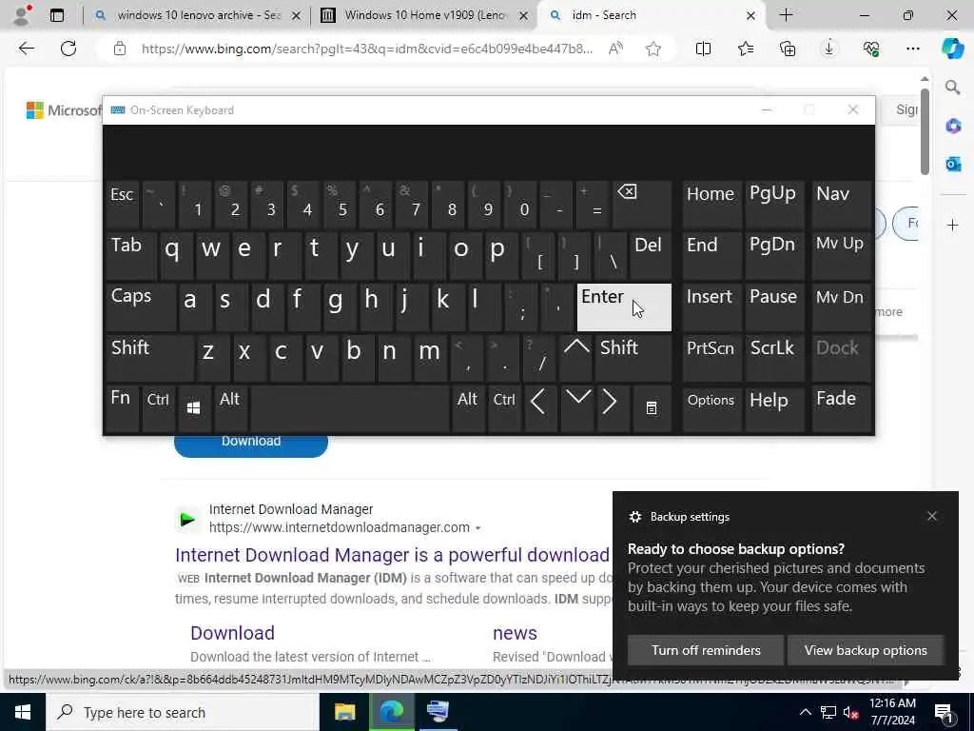974x731 pixels.
Task: Open the Downloads icon in Edge toolbar
Action: [829, 49]
